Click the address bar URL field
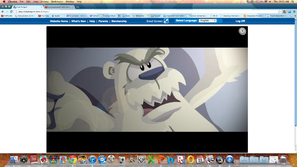297x167 pixels. (x=146, y=12)
